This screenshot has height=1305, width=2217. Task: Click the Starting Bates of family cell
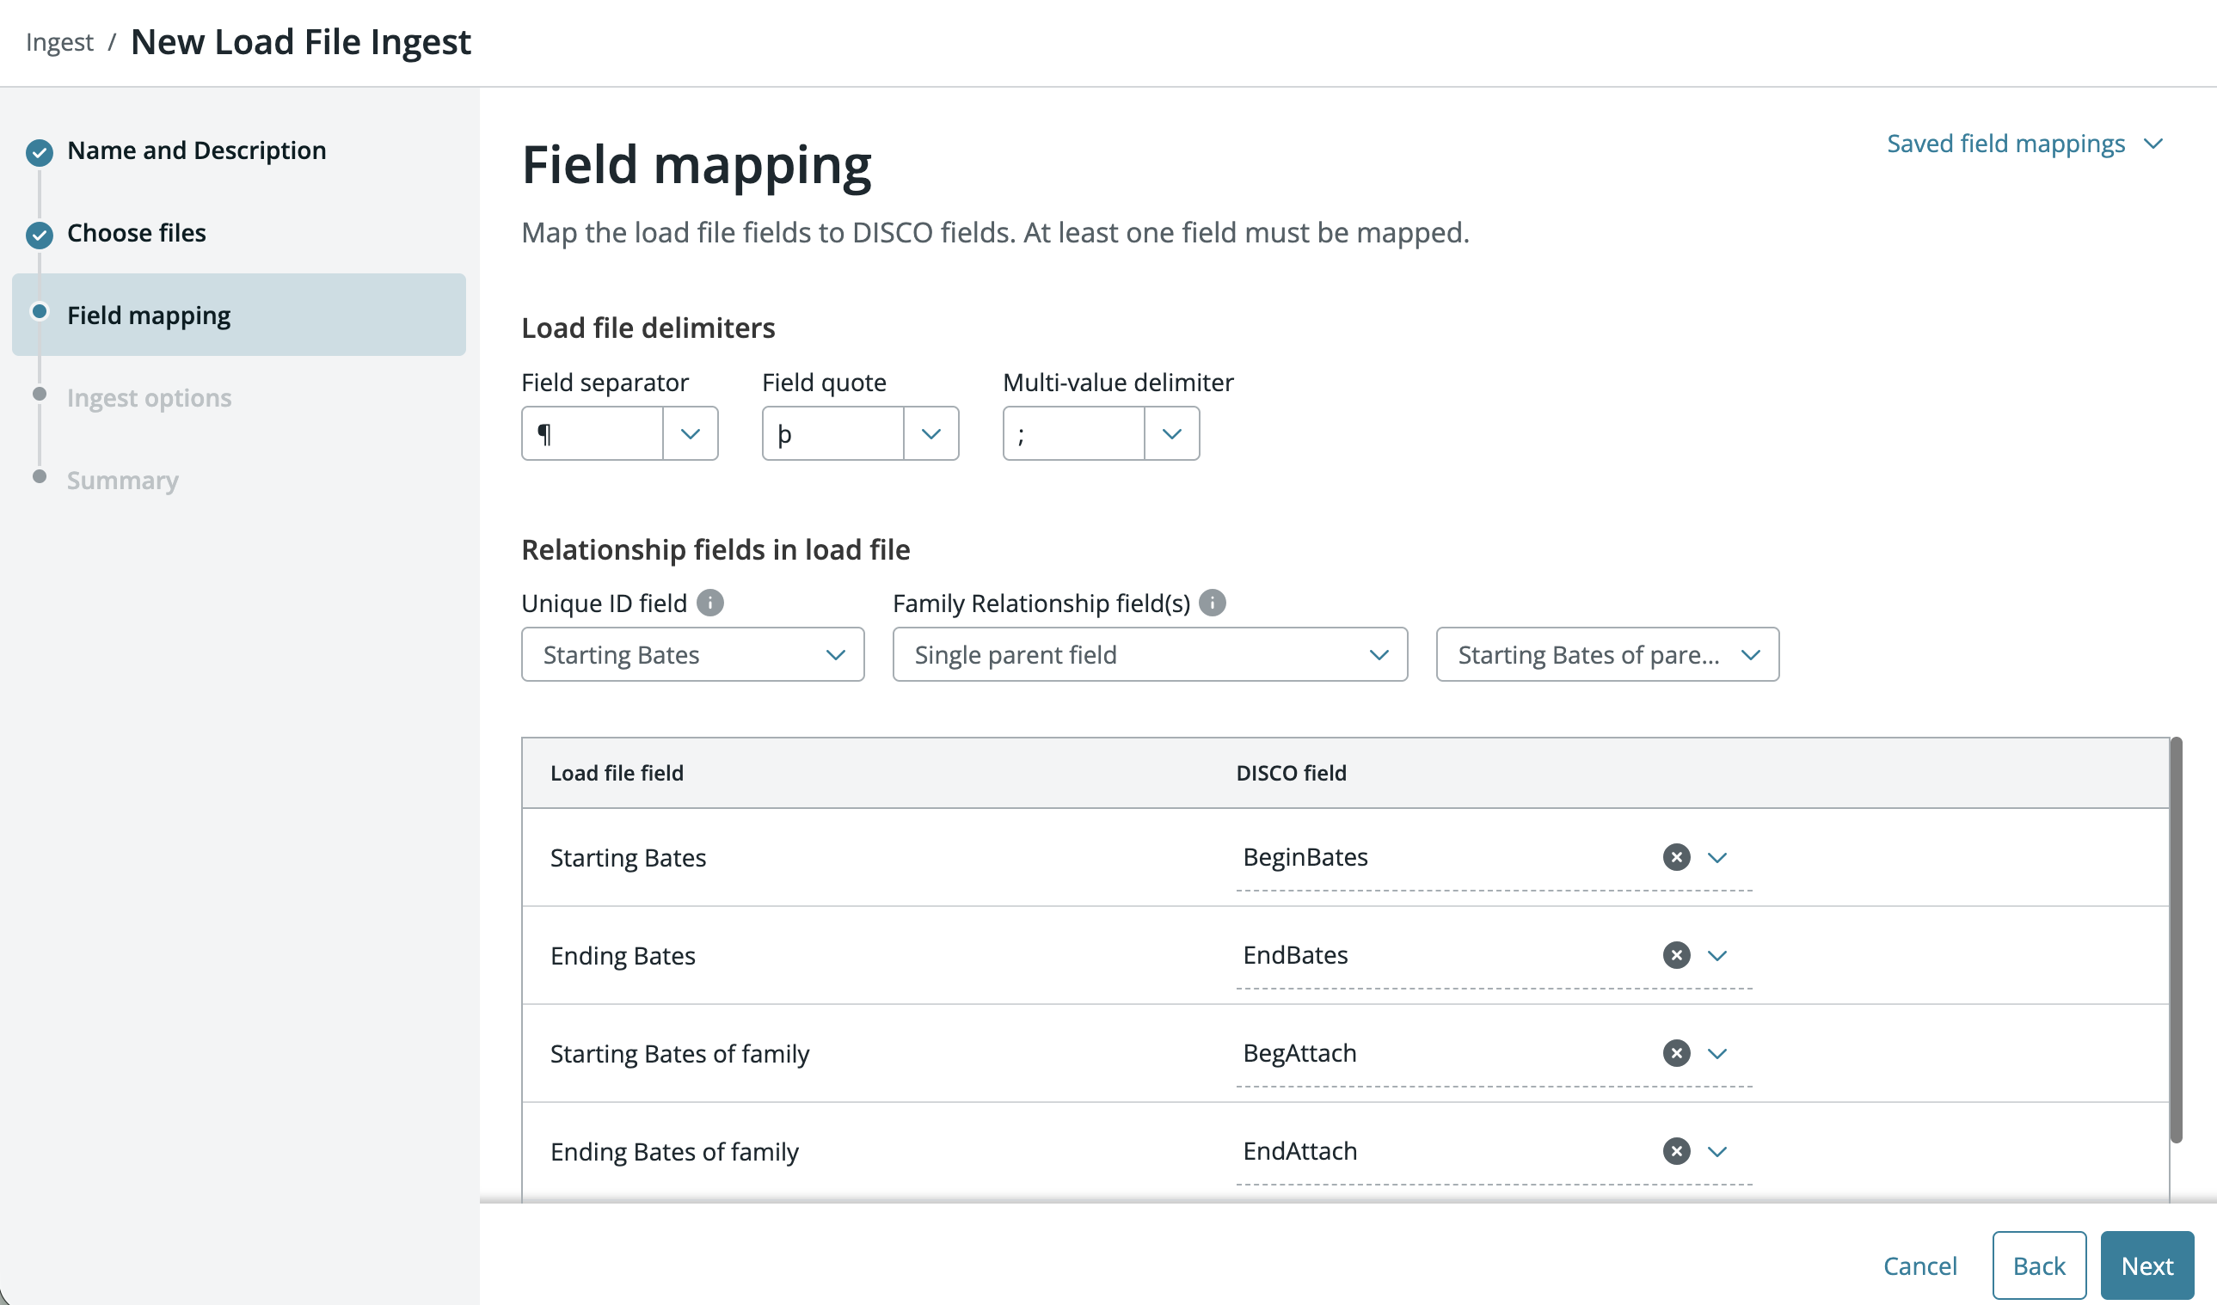[x=680, y=1053]
